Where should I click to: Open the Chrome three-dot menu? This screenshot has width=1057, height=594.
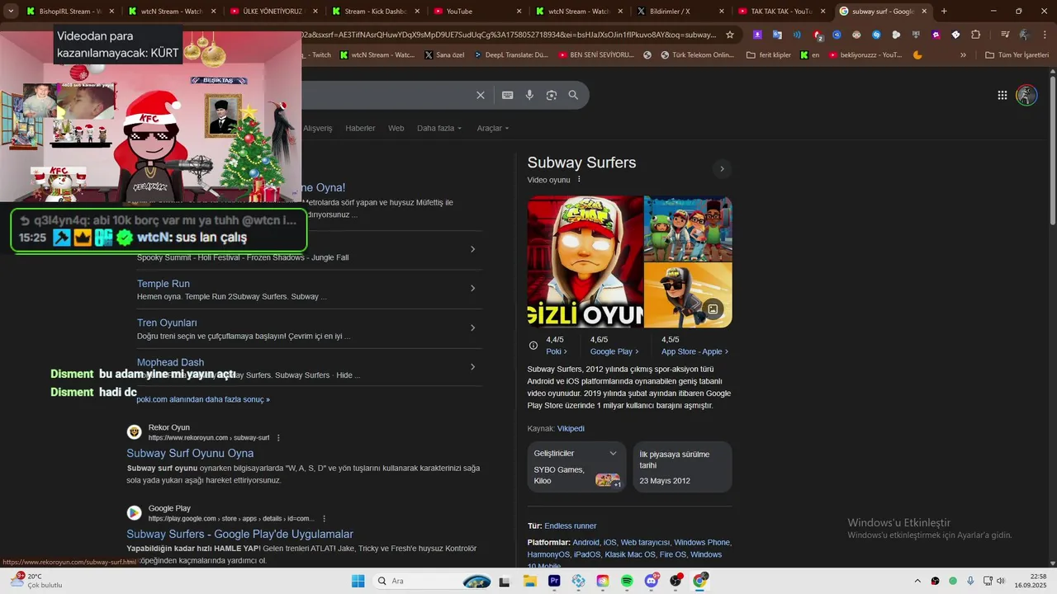click(1043, 35)
